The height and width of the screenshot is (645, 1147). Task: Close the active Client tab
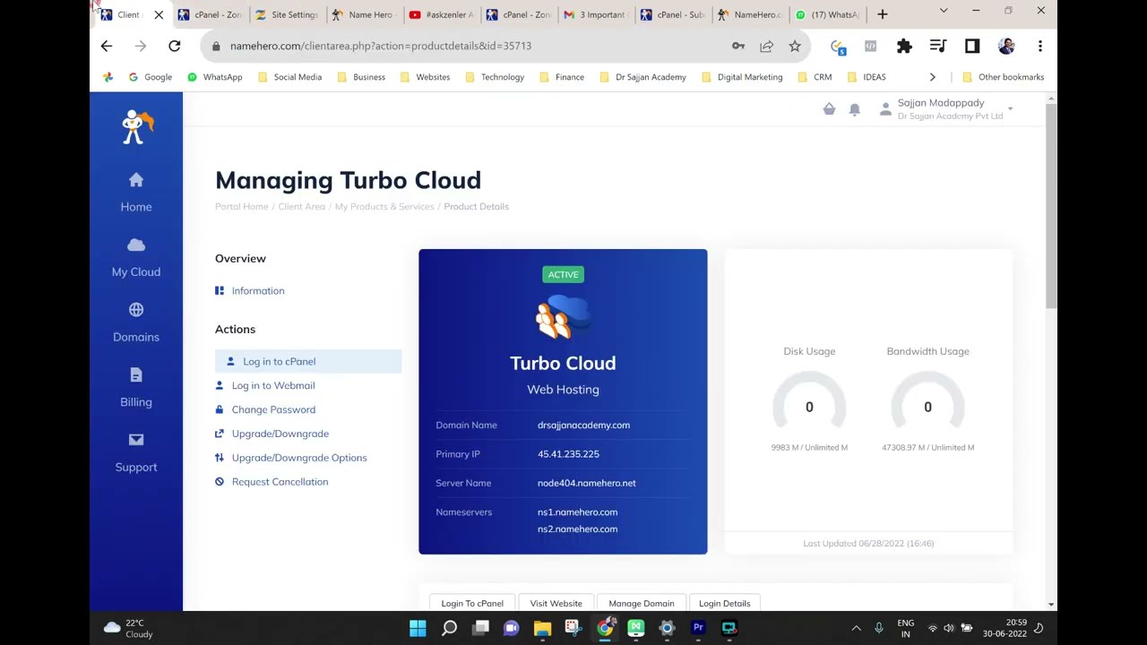[159, 14]
